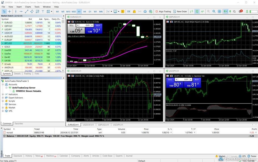Click the EURUSD lot size volume field
This screenshot has height=162, width=258.
(x=87, y=25)
